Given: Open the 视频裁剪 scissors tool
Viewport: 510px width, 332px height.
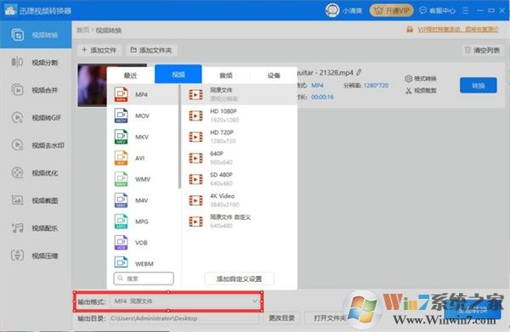Looking at the screenshot, I should [421, 91].
